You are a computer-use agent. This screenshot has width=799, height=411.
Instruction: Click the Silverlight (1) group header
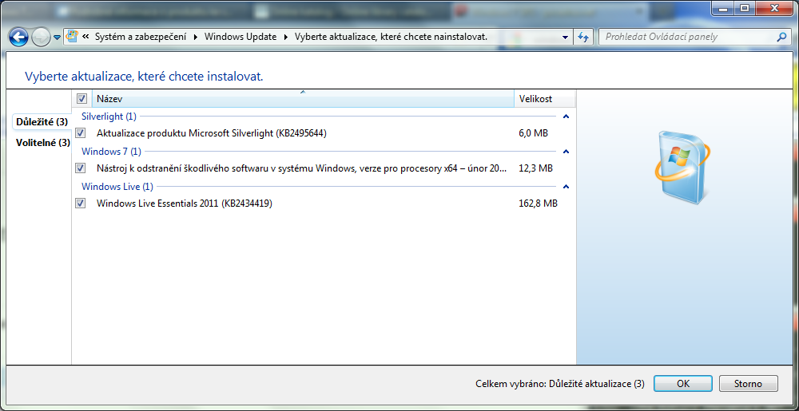pos(109,117)
